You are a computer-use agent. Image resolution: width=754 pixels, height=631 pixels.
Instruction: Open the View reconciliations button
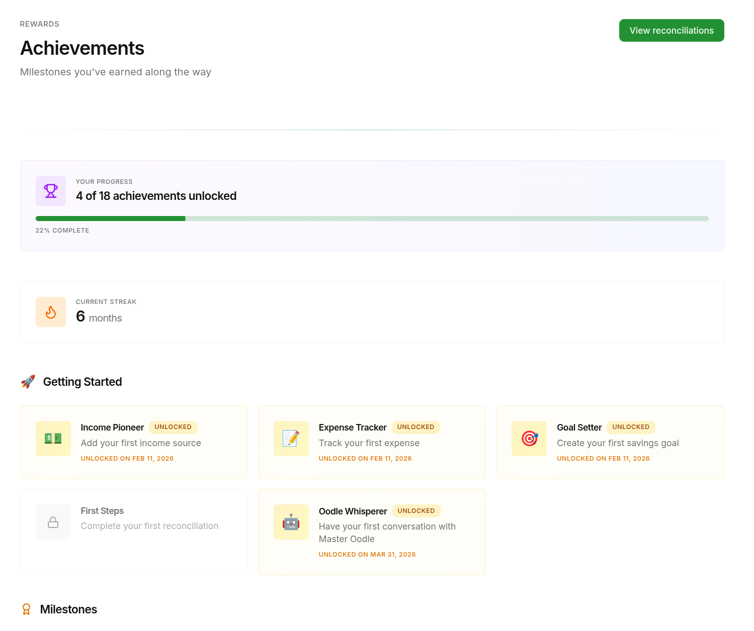coord(672,30)
